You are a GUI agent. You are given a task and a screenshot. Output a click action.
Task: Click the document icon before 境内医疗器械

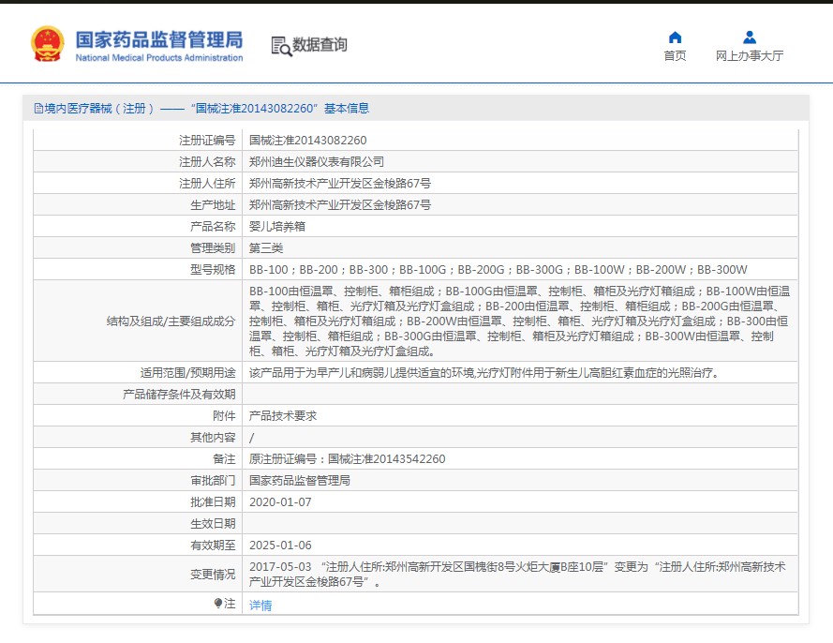[x=38, y=109]
